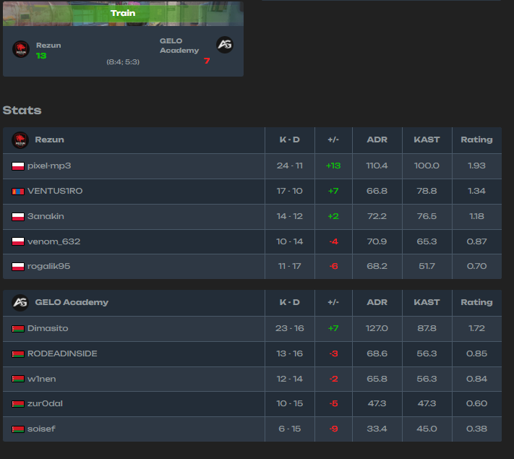This screenshot has width=514, height=459.
Task: Click the GELO Academy logo in the stats table header
Action: 20,303
